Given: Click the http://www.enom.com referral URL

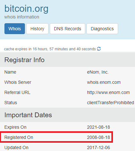Looking at the screenshot, I should tap(109, 92).
